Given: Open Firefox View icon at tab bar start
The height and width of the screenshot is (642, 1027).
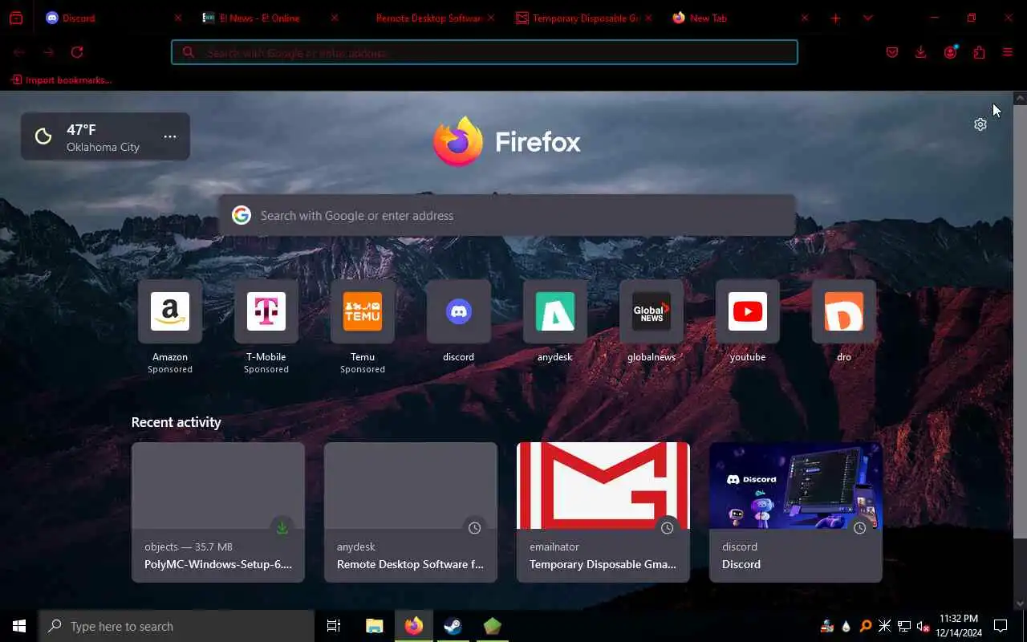Looking at the screenshot, I should 15,18.
